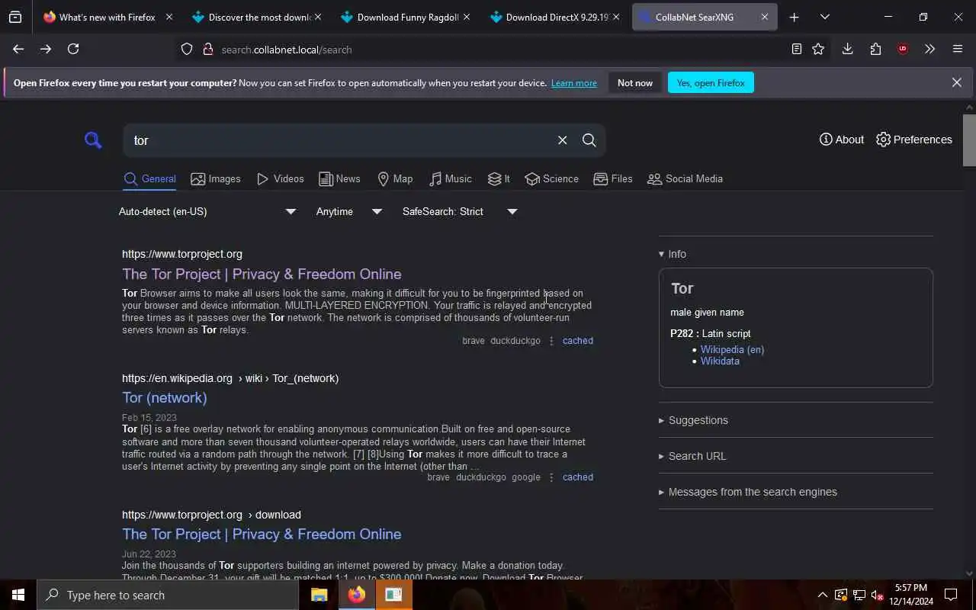Click the search query input field

[x=339, y=140]
